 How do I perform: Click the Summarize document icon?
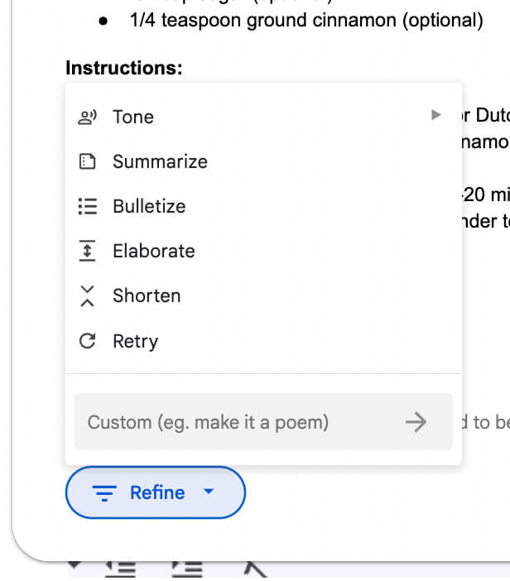[x=87, y=161]
